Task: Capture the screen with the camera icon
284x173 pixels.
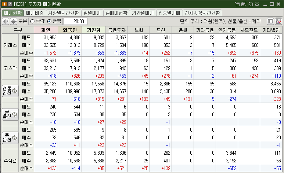Action: point(250,4)
